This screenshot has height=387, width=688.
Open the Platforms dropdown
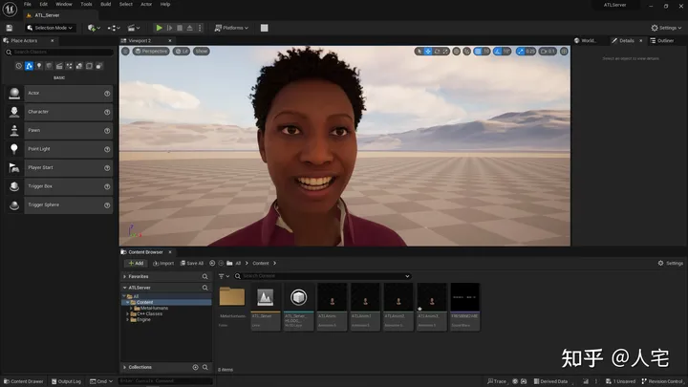coord(231,28)
